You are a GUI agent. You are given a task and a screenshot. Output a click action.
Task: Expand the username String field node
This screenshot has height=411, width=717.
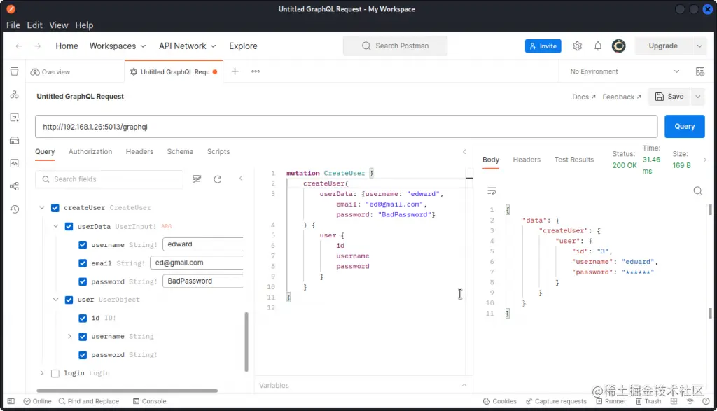coord(69,336)
